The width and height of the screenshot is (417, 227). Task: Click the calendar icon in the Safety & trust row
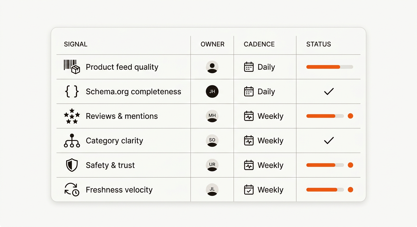(x=249, y=165)
